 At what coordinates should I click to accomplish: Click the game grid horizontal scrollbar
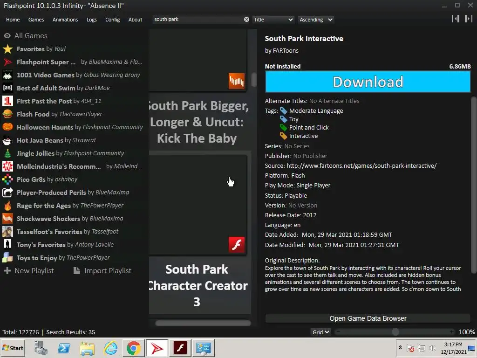203,323
